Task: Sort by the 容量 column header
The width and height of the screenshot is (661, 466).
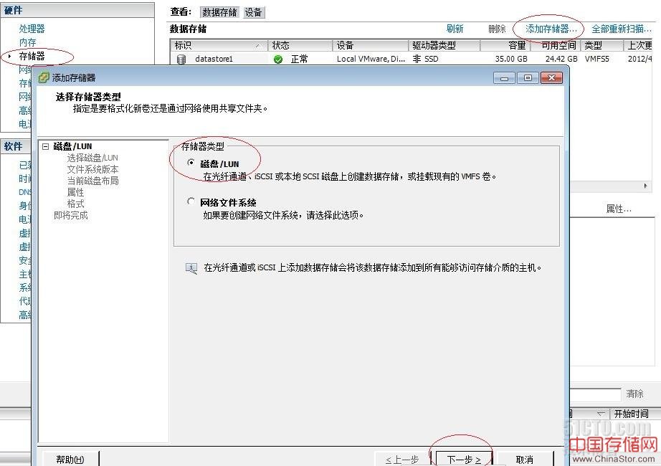Action: (x=505, y=45)
